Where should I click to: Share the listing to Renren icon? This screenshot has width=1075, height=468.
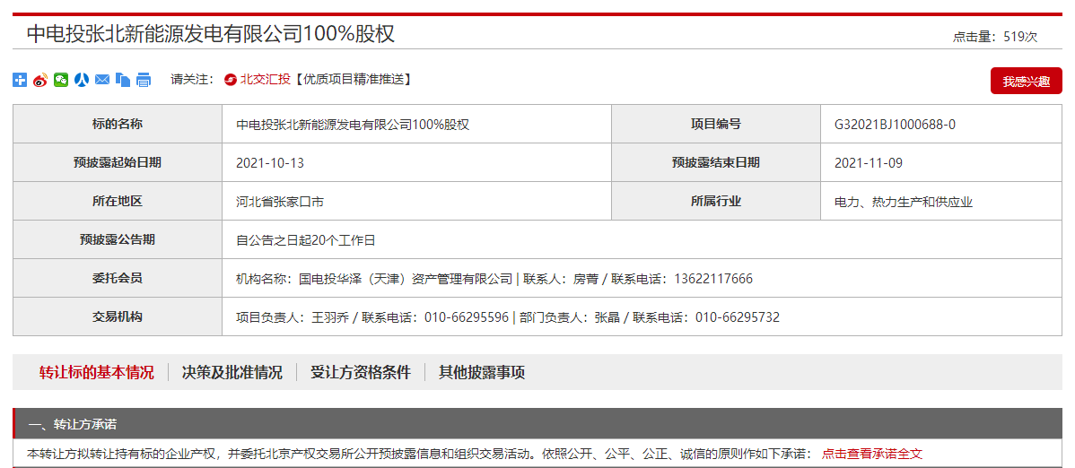[82, 80]
